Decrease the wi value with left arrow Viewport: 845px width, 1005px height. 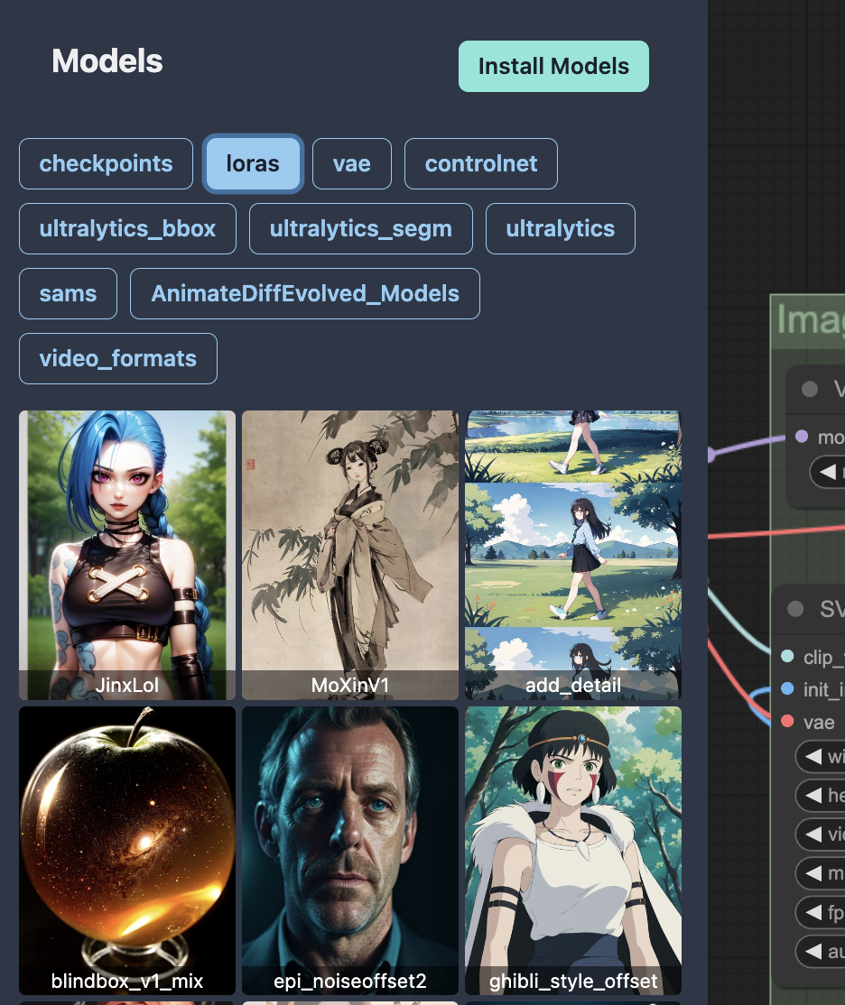coord(813,756)
